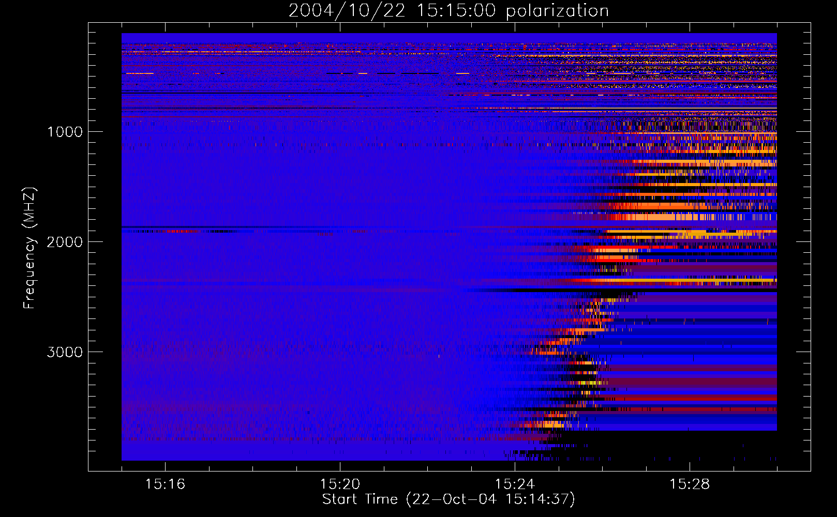Click the 'Start Time (22-Oct-04 15:14:37)' x-axis label
The height and width of the screenshot is (517, 837).
(x=449, y=499)
